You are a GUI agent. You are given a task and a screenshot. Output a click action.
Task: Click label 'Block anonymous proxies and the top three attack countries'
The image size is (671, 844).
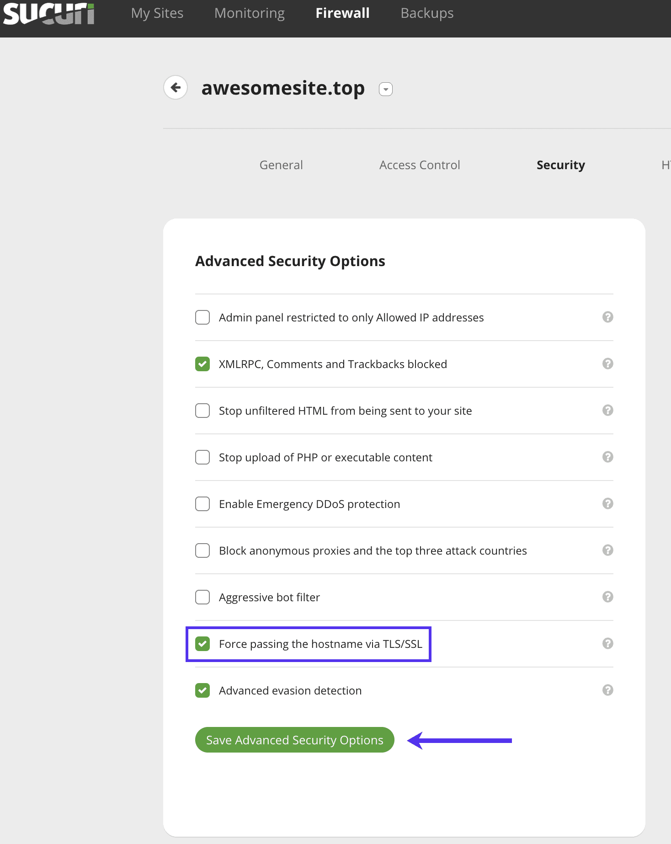click(x=373, y=551)
